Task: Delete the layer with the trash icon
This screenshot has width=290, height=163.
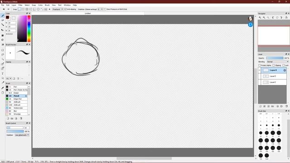Action: (x=286, y=106)
